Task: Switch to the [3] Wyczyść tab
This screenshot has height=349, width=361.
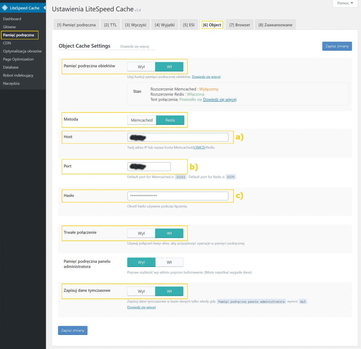Action: tap(136, 25)
